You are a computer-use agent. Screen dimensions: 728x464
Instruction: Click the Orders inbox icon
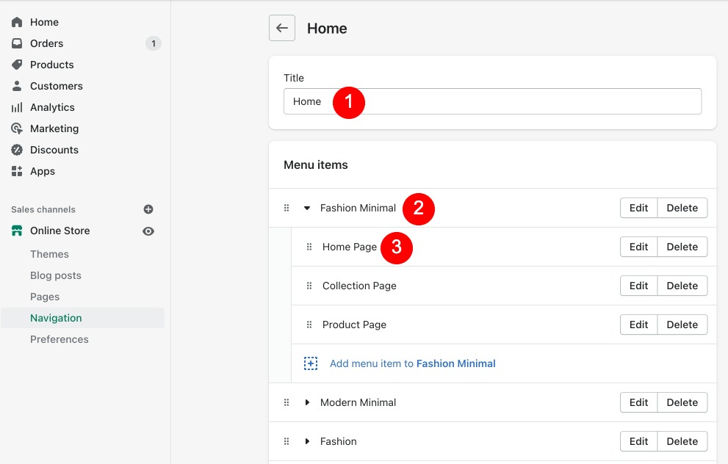tap(17, 43)
